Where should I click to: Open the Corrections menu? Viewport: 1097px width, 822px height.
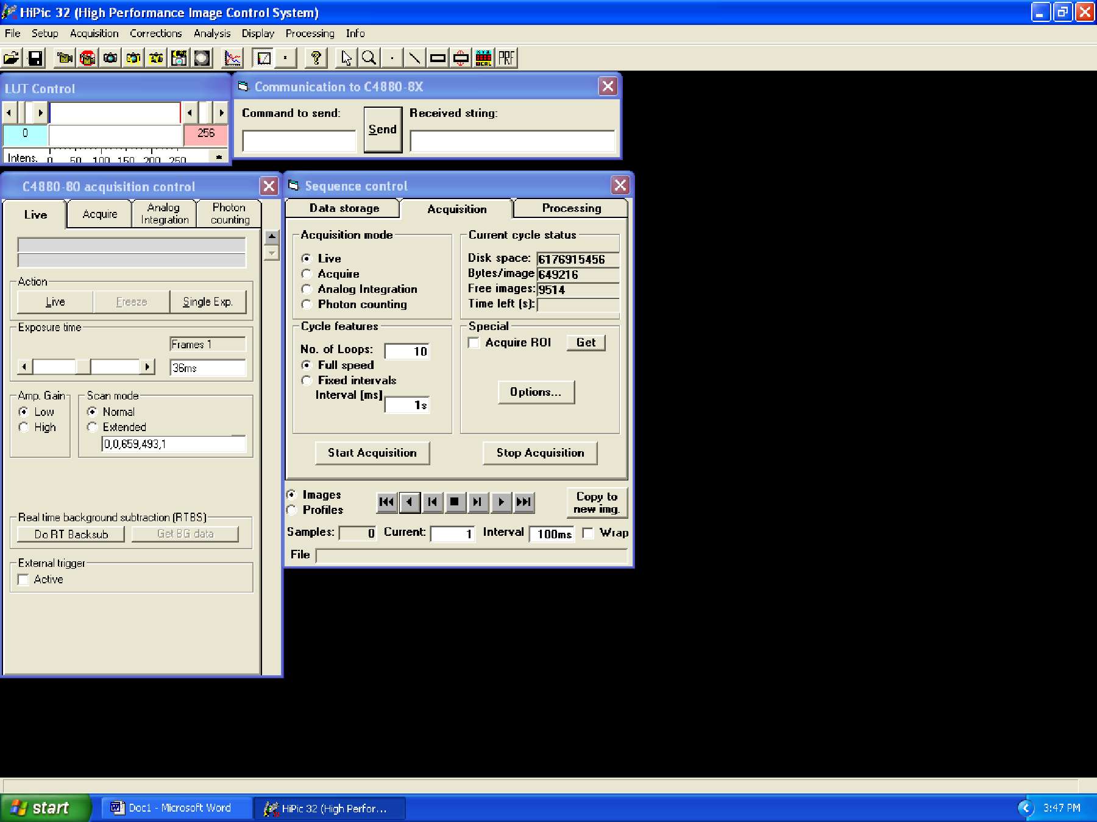(155, 33)
